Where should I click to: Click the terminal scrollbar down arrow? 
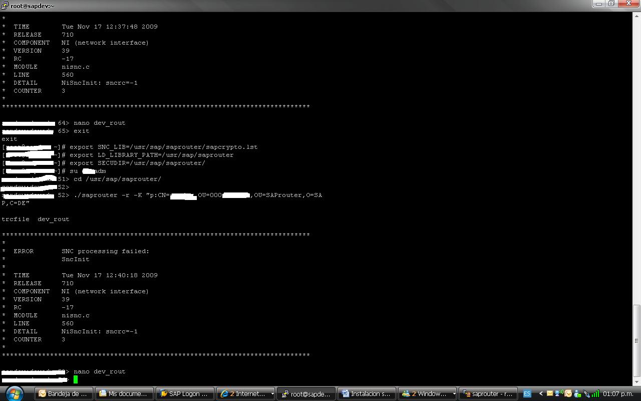636,381
